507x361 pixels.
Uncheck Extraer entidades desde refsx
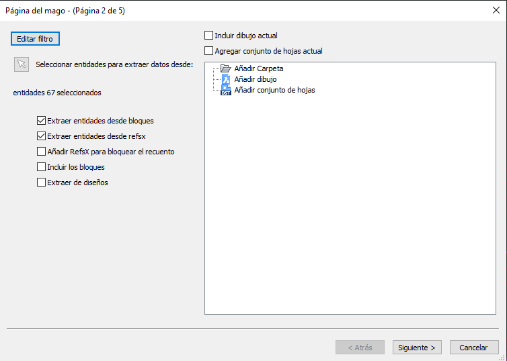click(41, 136)
